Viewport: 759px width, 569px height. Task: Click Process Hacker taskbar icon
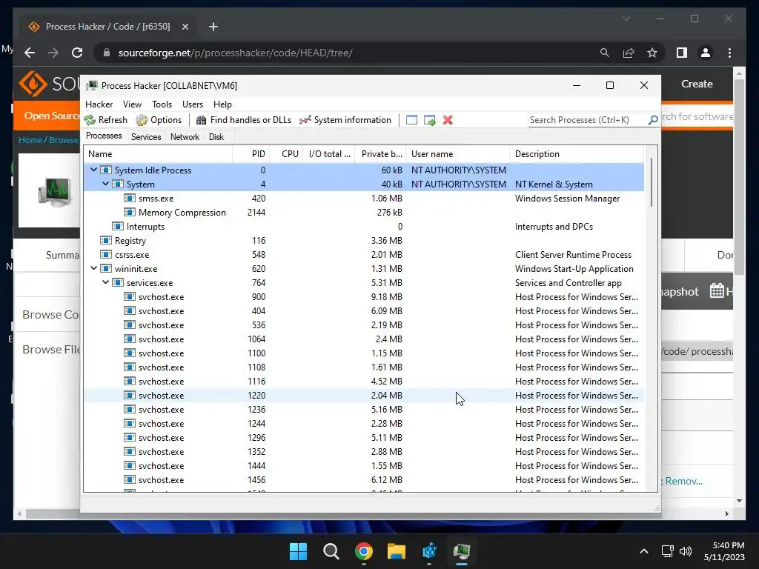[461, 551]
